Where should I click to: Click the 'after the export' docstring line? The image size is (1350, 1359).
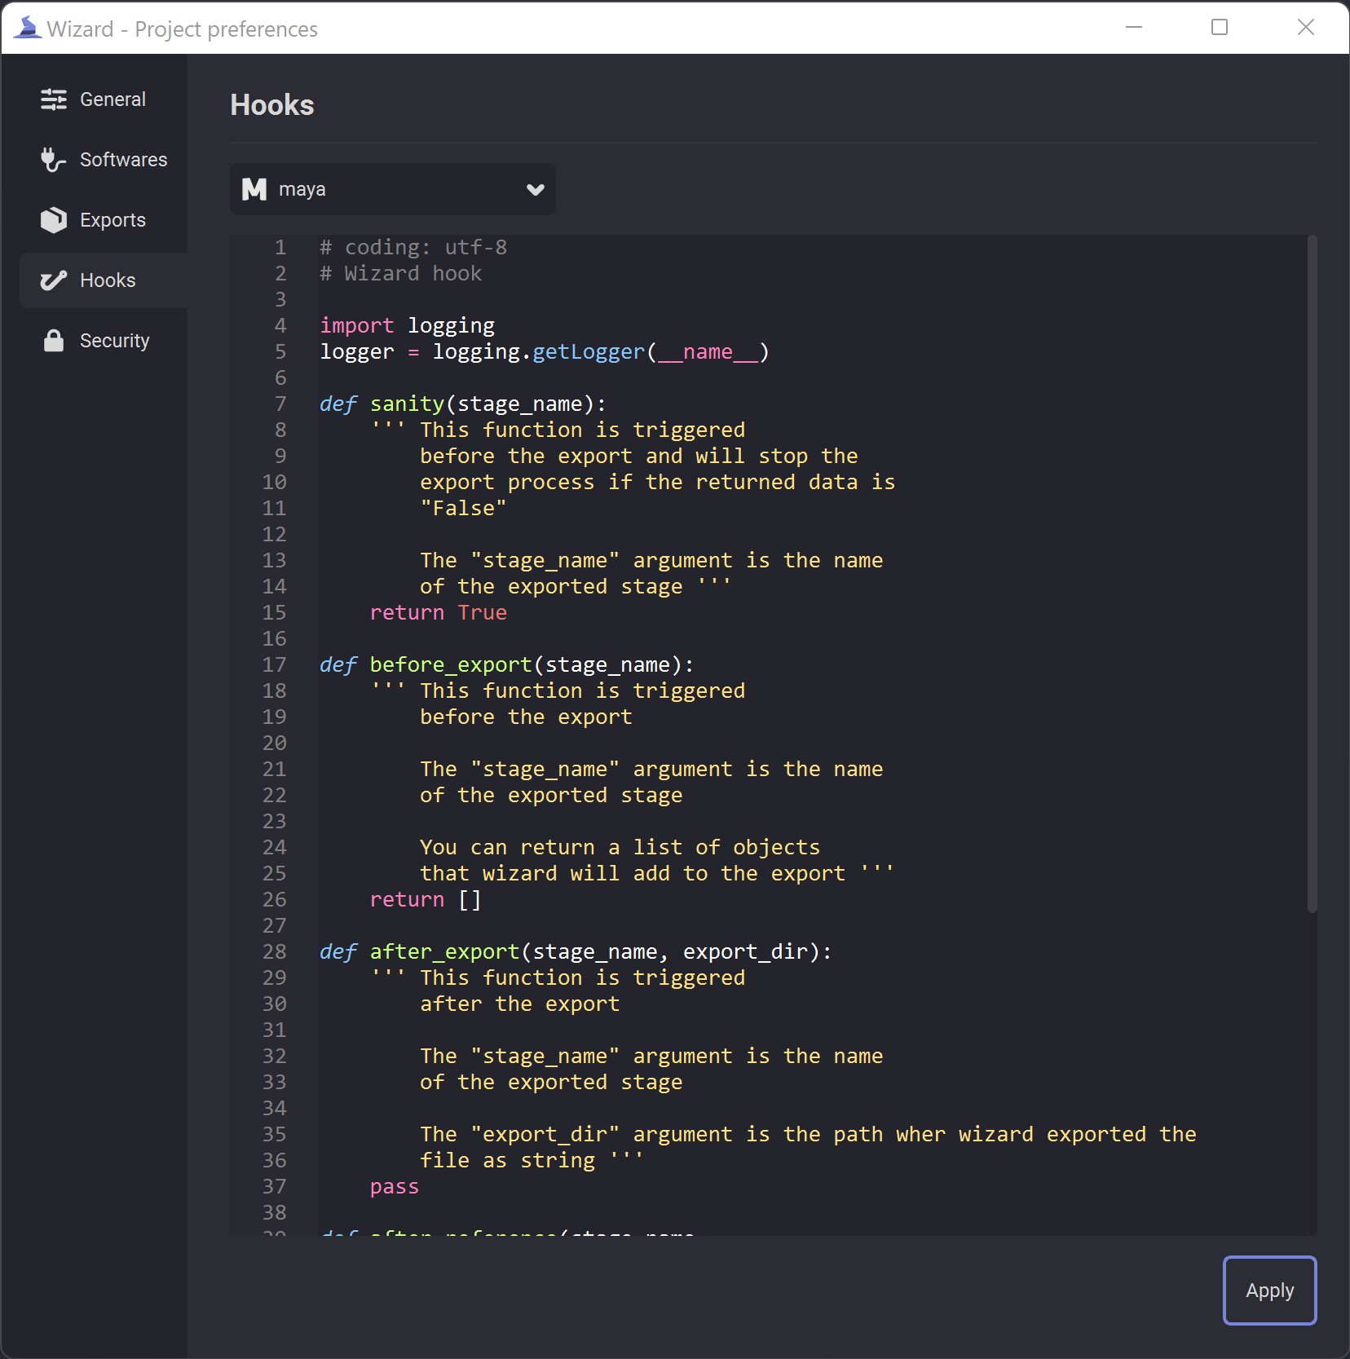click(519, 1004)
